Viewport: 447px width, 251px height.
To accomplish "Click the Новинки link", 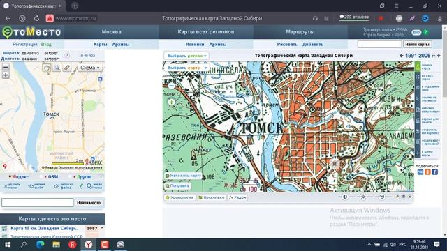I will [x=195, y=45].
